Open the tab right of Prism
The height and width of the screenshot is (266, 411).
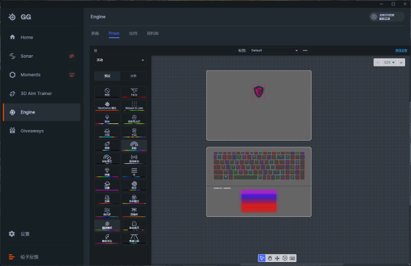(x=133, y=34)
